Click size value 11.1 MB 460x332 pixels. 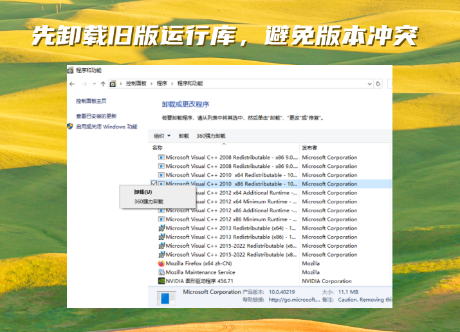pos(348,292)
